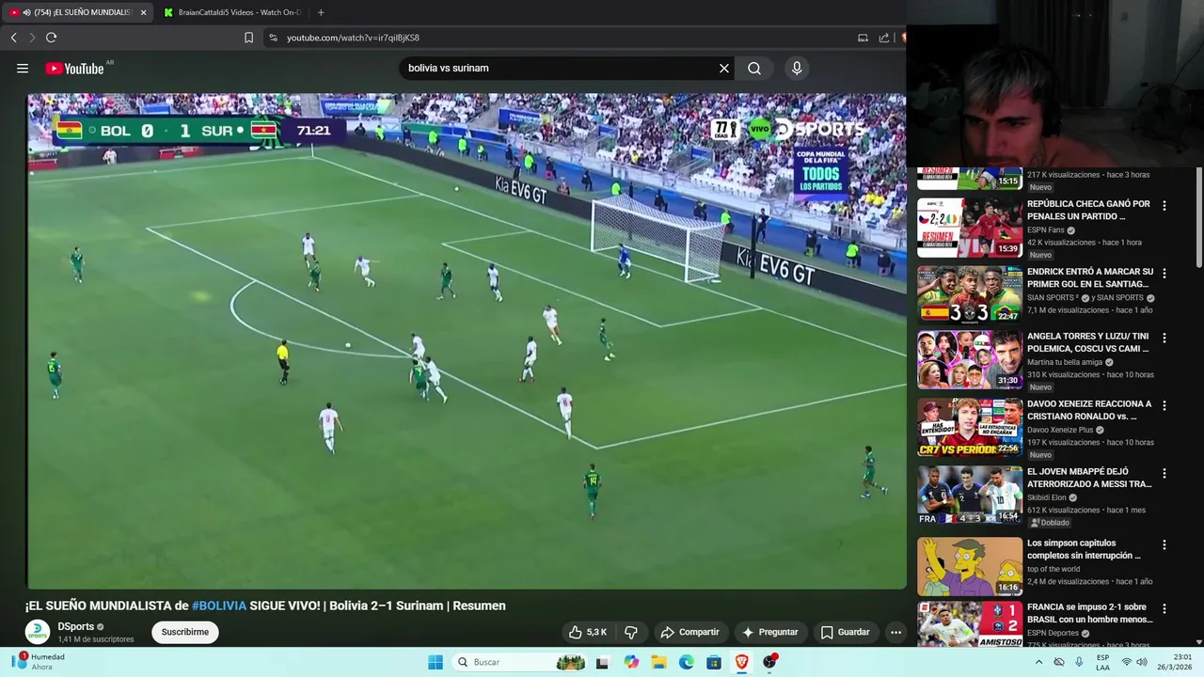Open the República Checa penales video thumbnail
Viewport: 1204px width, 677px height.
coord(970,227)
